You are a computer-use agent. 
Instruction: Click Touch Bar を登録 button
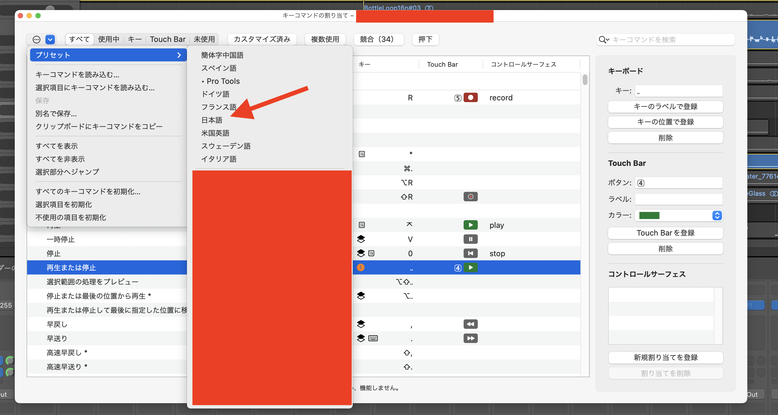pyautogui.click(x=665, y=233)
